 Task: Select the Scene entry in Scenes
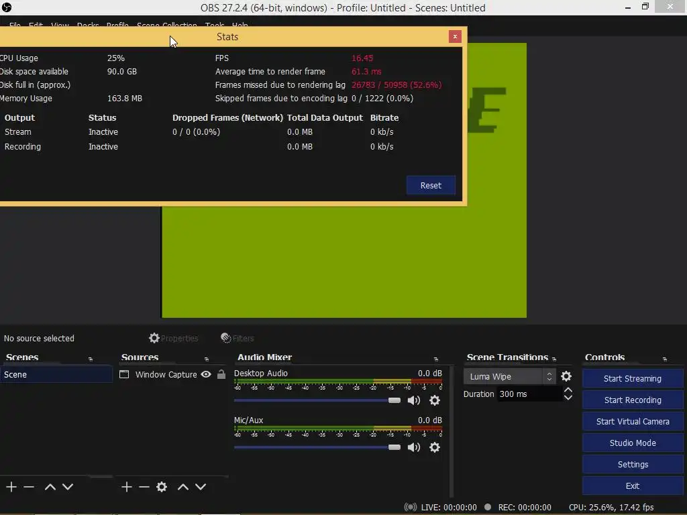click(x=56, y=374)
